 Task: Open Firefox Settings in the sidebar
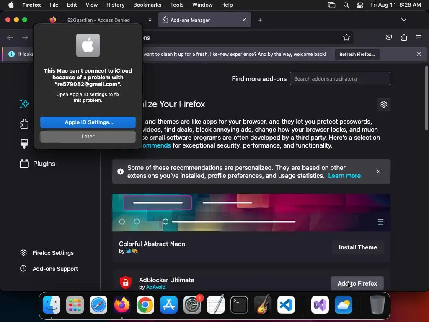47,253
